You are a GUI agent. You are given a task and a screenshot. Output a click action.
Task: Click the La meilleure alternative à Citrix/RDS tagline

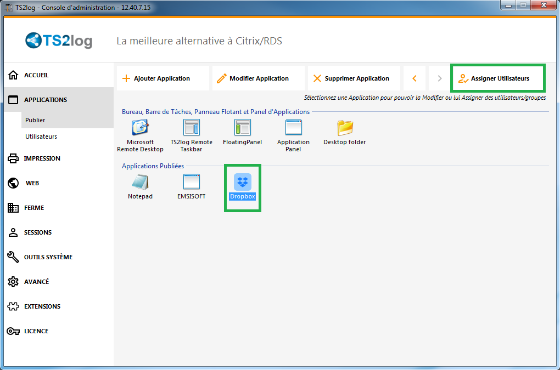pyautogui.click(x=199, y=41)
